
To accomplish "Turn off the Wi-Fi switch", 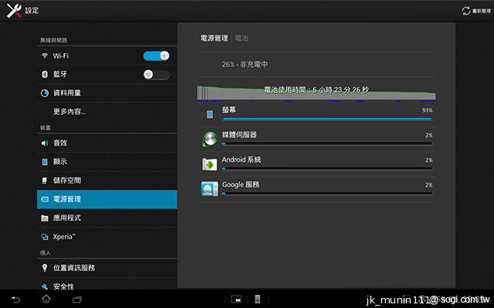I will (x=156, y=56).
